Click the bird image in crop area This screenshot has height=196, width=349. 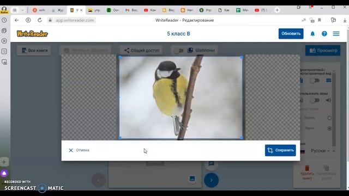[x=180, y=97]
